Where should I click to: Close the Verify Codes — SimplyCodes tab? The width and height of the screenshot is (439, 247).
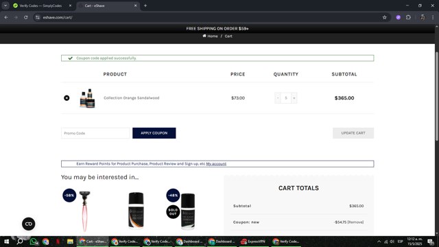pyautogui.click(x=70, y=5)
